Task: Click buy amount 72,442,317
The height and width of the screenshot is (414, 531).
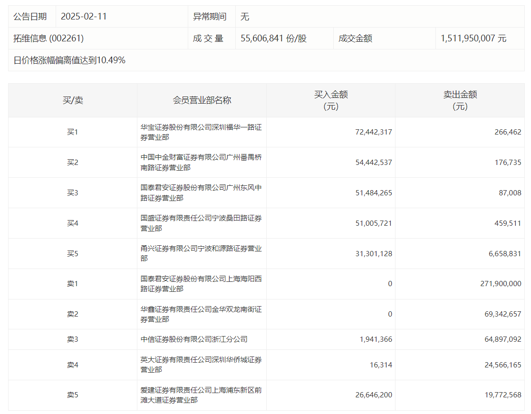Action: (374, 132)
